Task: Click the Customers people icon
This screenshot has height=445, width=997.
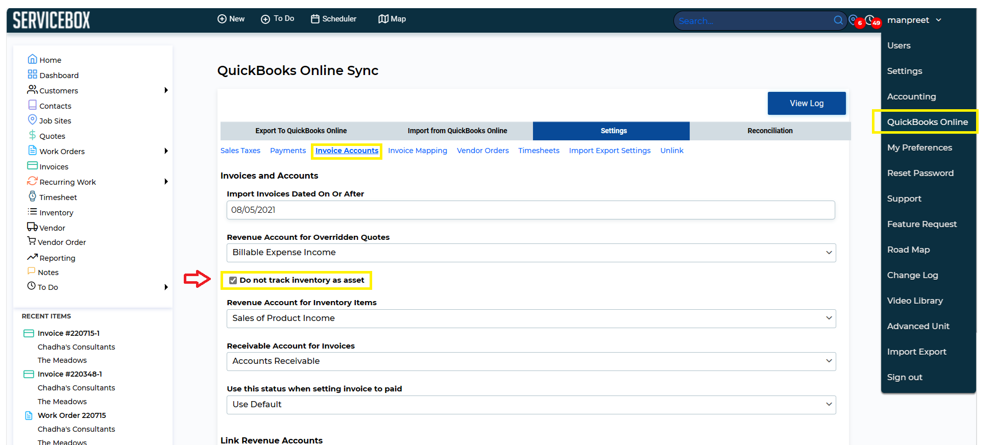Action: tap(32, 90)
